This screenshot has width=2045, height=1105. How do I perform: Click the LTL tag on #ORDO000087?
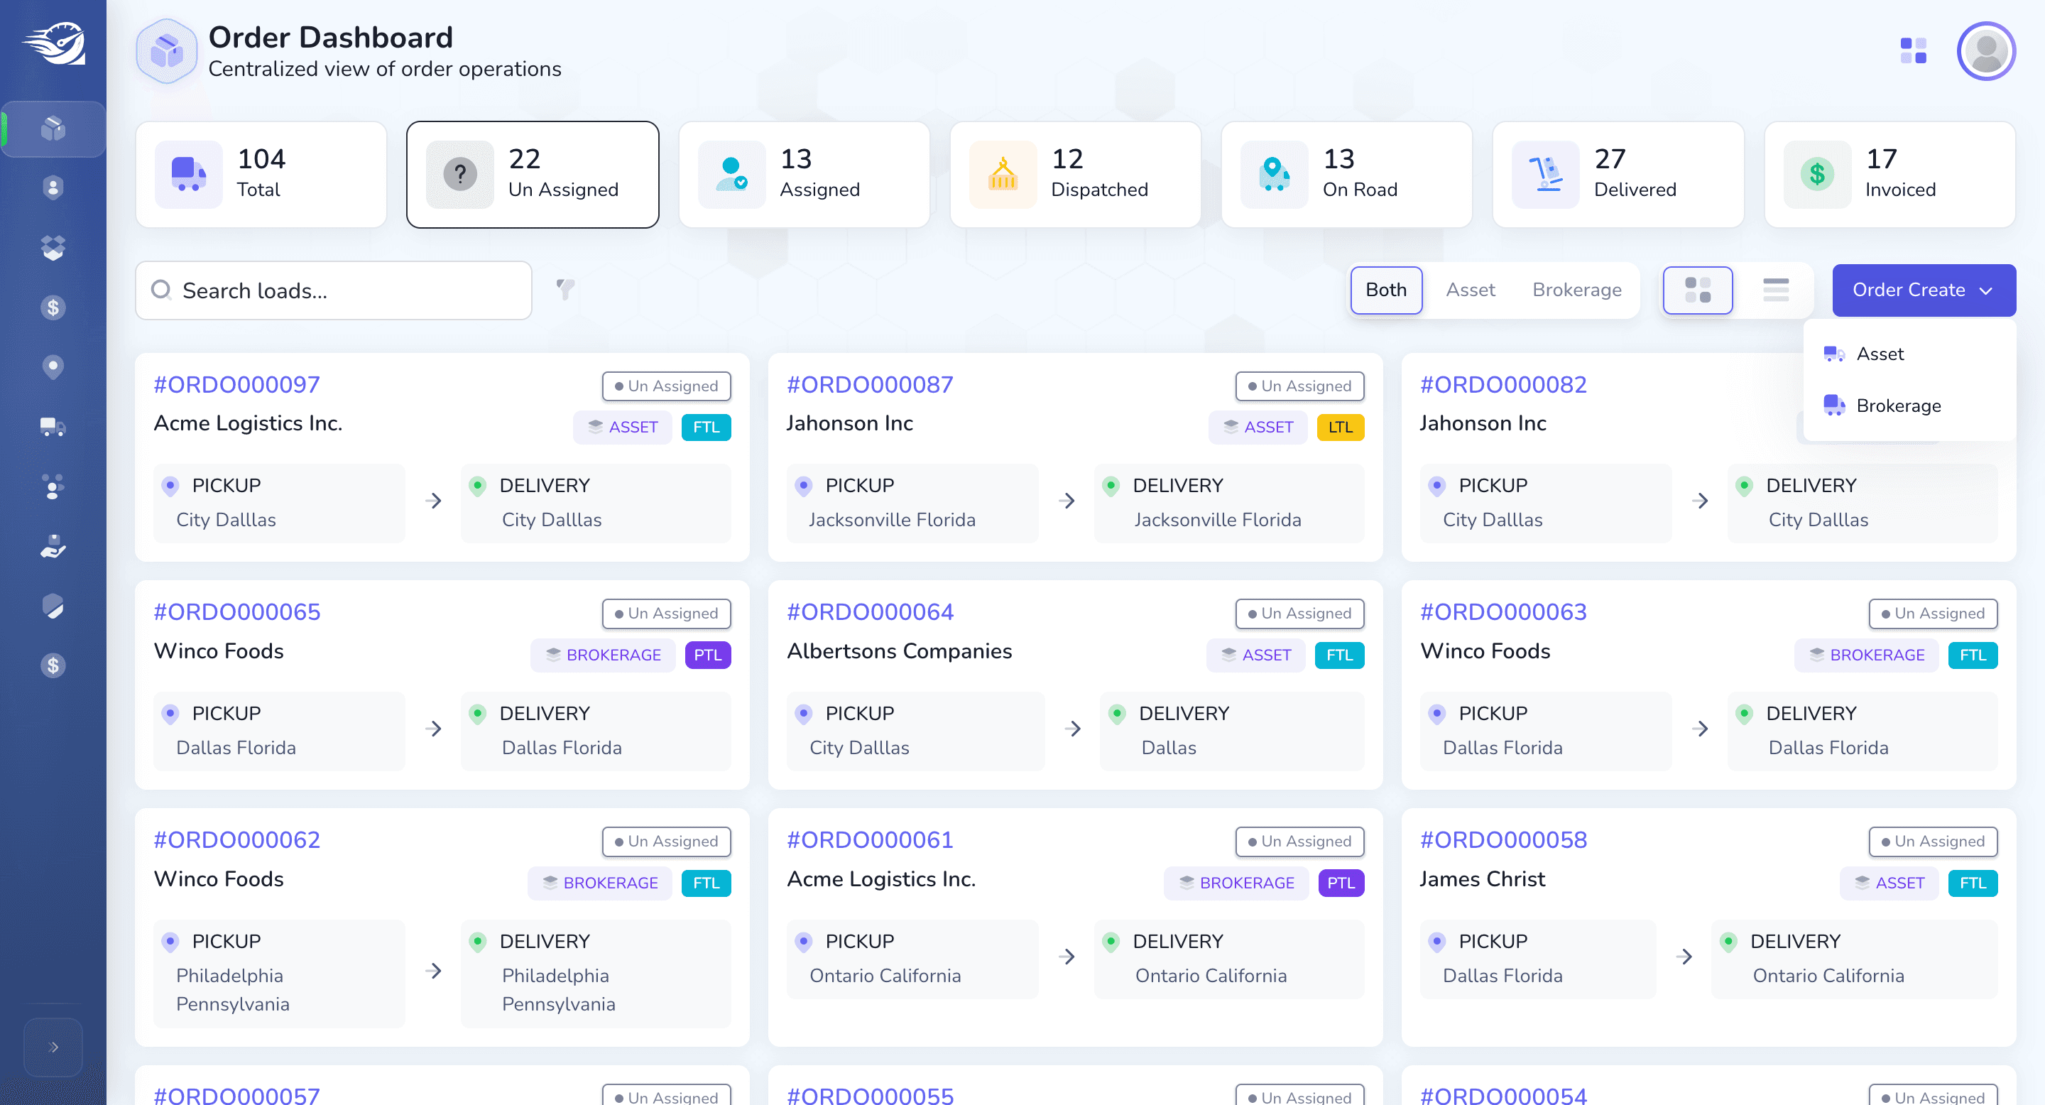click(1340, 427)
